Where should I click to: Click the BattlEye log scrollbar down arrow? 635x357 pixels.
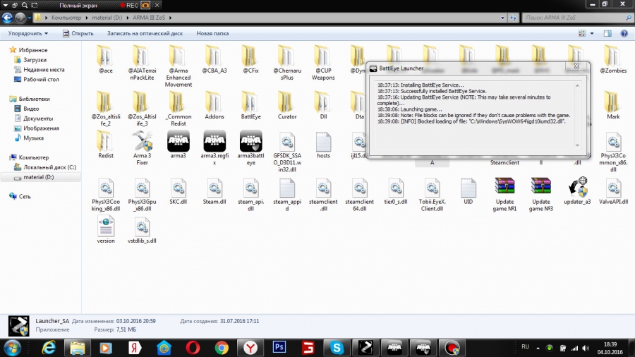click(577, 145)
